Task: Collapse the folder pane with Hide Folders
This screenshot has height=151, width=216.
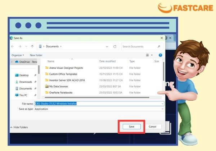Action: click(19, 127)
